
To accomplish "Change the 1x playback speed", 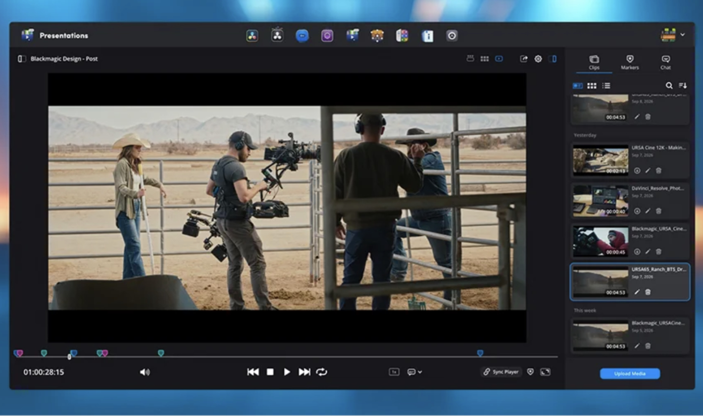I will click(x=394, y=372).
